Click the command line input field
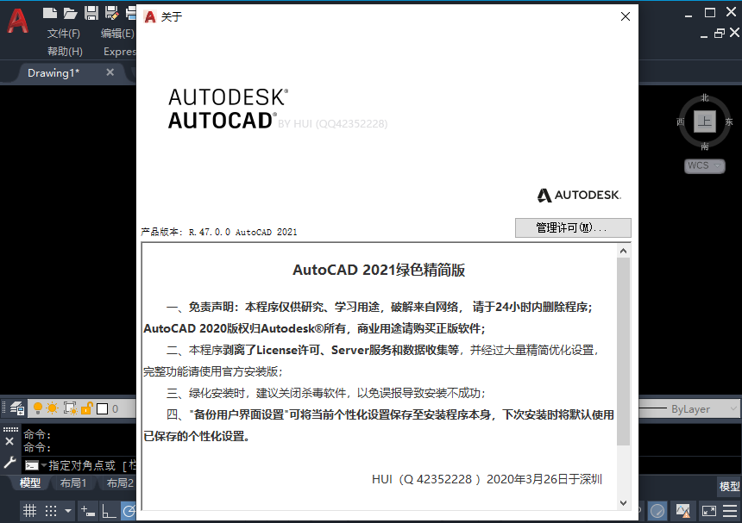 click(x=92, y=465)
